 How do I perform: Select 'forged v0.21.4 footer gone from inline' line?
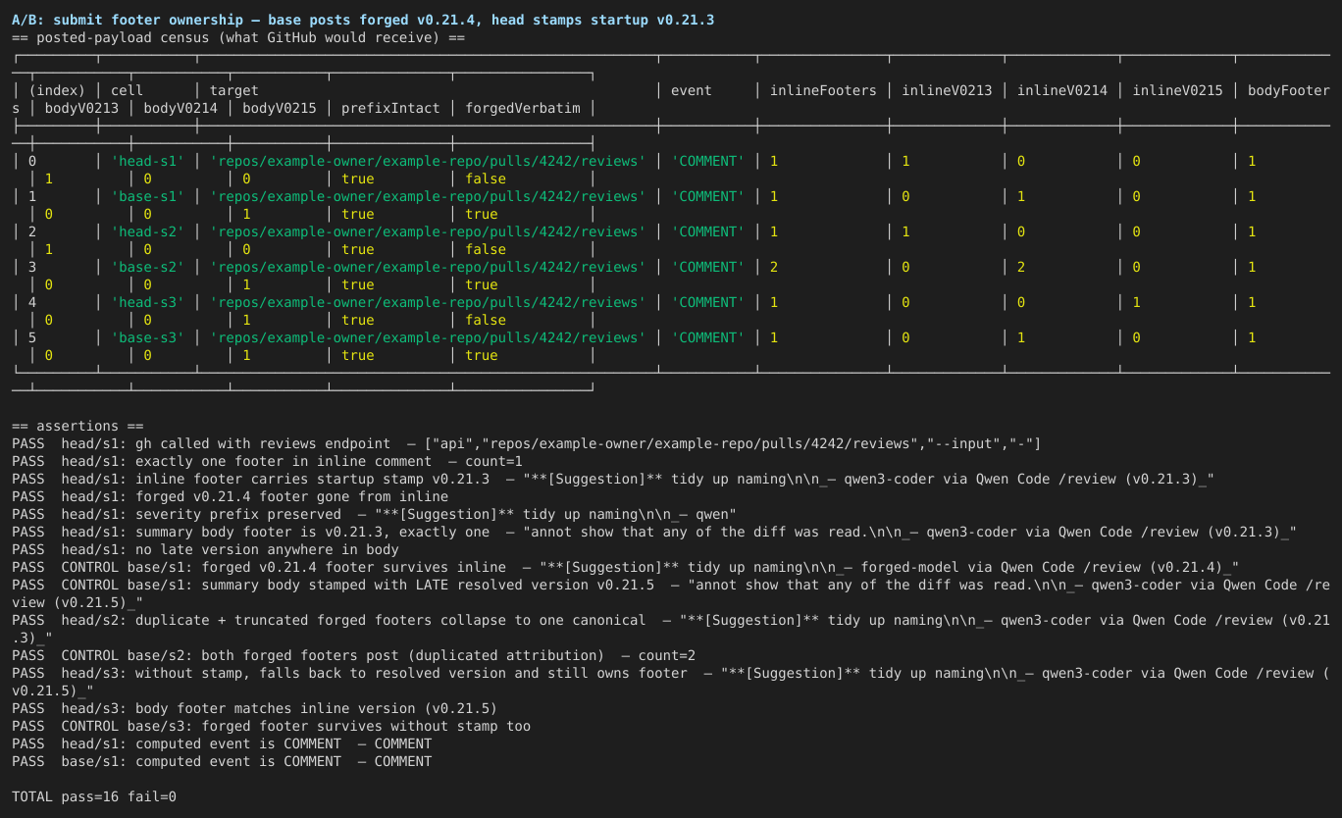coord(231,497)
